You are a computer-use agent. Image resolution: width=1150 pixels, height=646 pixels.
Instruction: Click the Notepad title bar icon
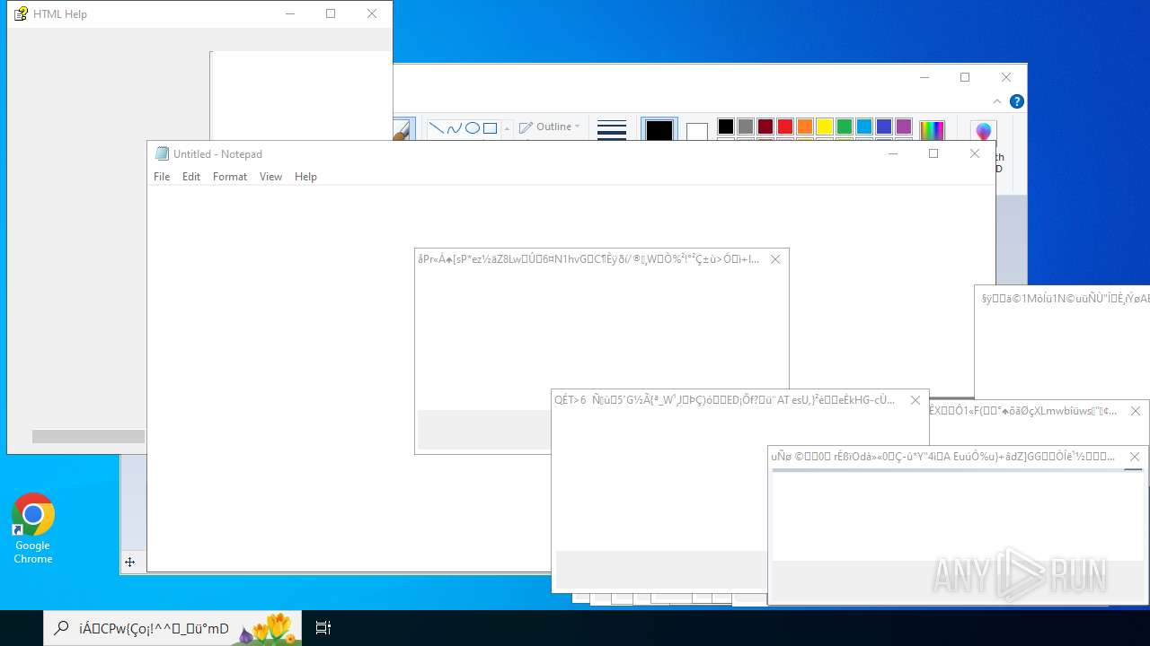[x=162, y=153]
